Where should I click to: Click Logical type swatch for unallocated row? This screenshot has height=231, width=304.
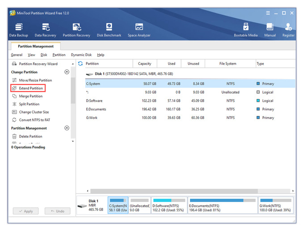coord(258,92)
